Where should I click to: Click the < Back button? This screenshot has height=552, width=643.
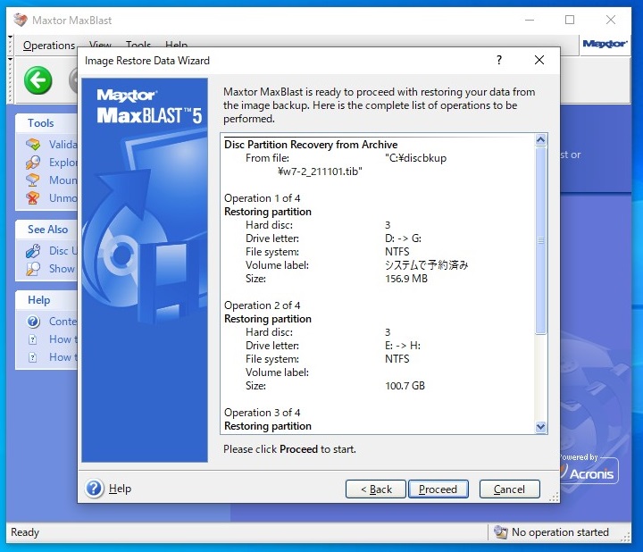tap(376, 489)
